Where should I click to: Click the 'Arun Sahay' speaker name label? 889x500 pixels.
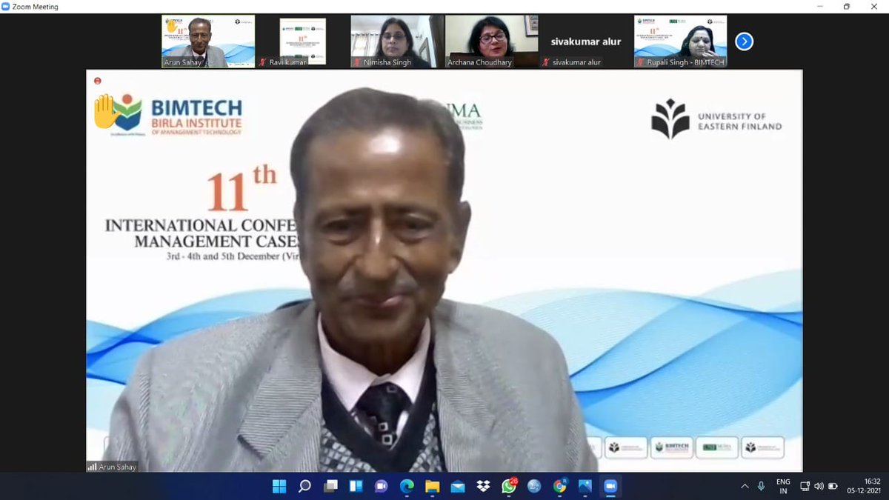click(118, 467)
